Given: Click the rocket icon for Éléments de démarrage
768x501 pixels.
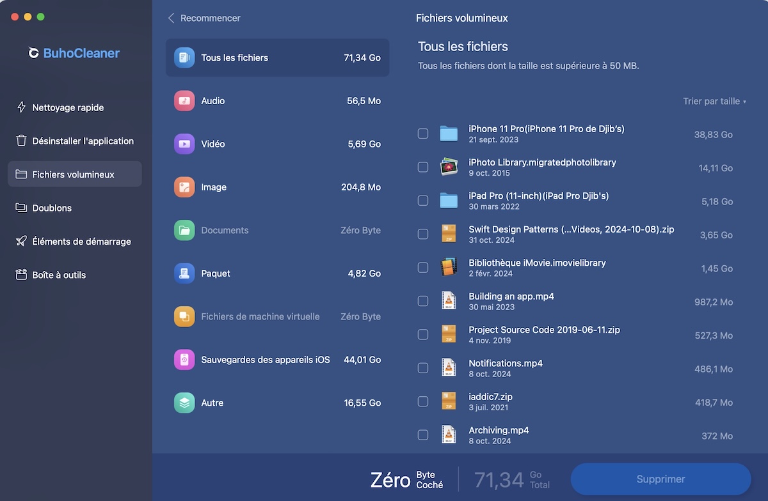Looking at the screenshot, I should pos(21,242).
